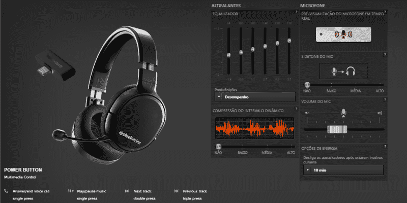Screen dimensions: 407x203
Task: Click the 'Next Track' text
Action: 143,191
